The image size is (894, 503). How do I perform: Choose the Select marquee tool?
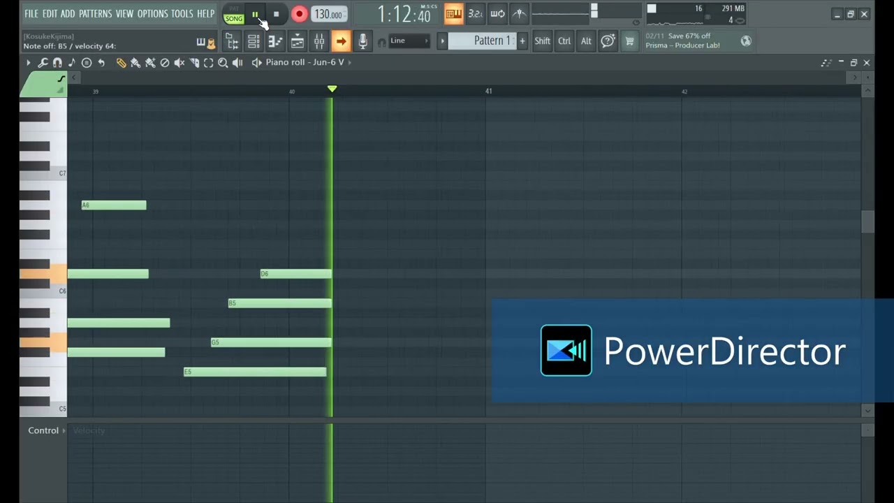[x=208, y=63]
